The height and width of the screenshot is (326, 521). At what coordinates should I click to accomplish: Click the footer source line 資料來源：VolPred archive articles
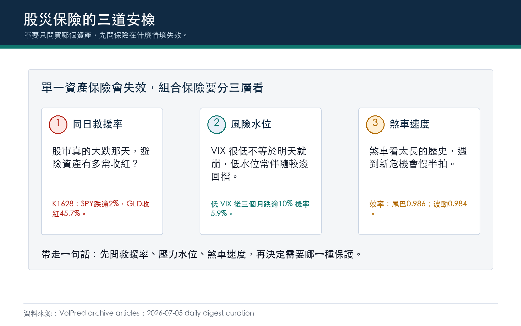139,313
